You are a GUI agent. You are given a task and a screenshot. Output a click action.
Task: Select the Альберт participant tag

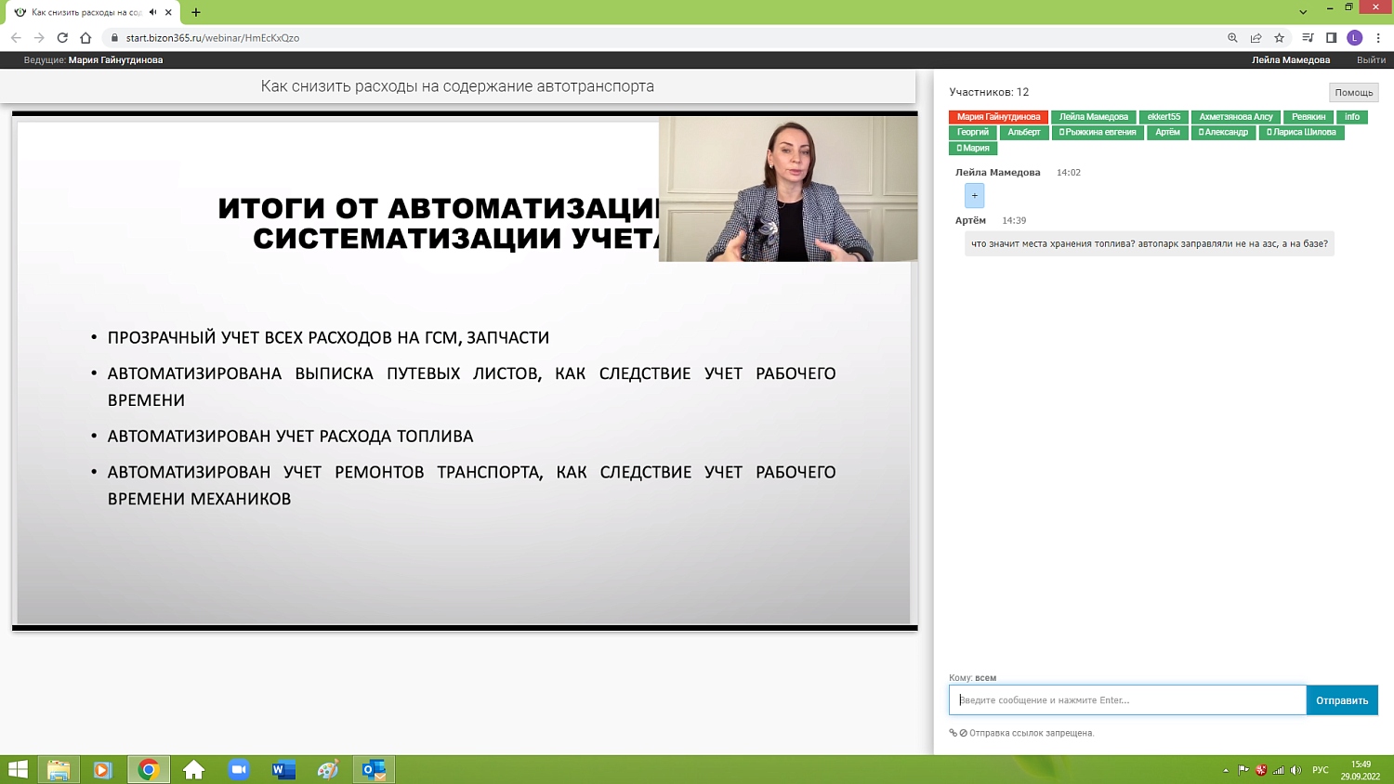pos(1024,132)
